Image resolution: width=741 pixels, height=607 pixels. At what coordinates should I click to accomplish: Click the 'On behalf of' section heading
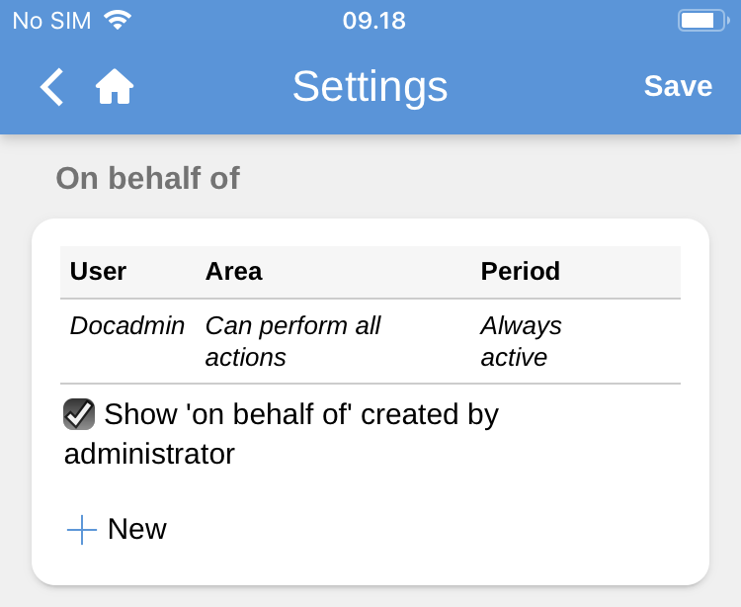pyautogui.click(x=147, y=178)
